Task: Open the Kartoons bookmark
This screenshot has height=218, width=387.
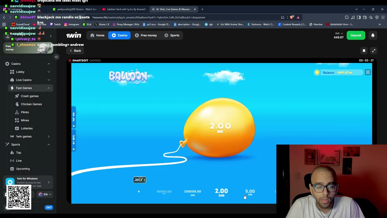Action: [x=261, y=25]
